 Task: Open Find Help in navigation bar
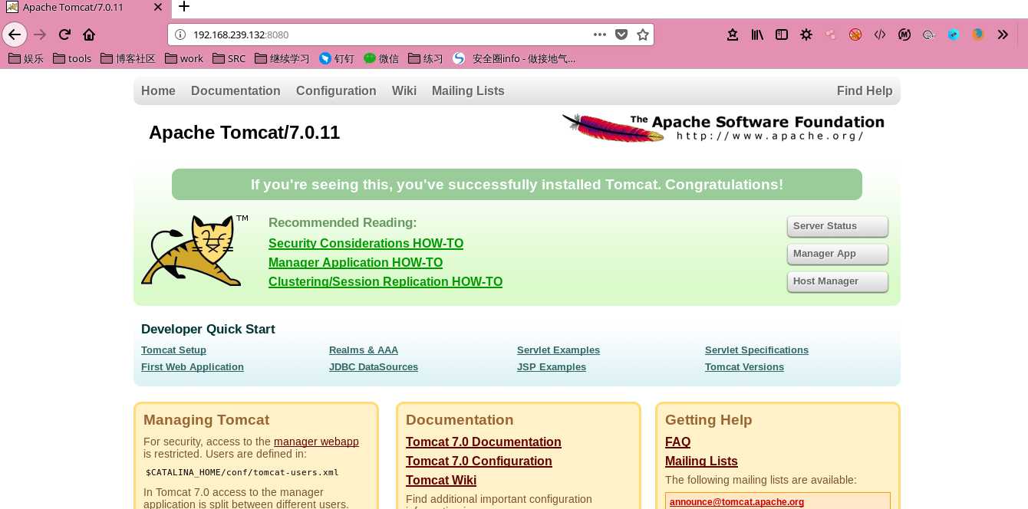(x=865, y=90)
